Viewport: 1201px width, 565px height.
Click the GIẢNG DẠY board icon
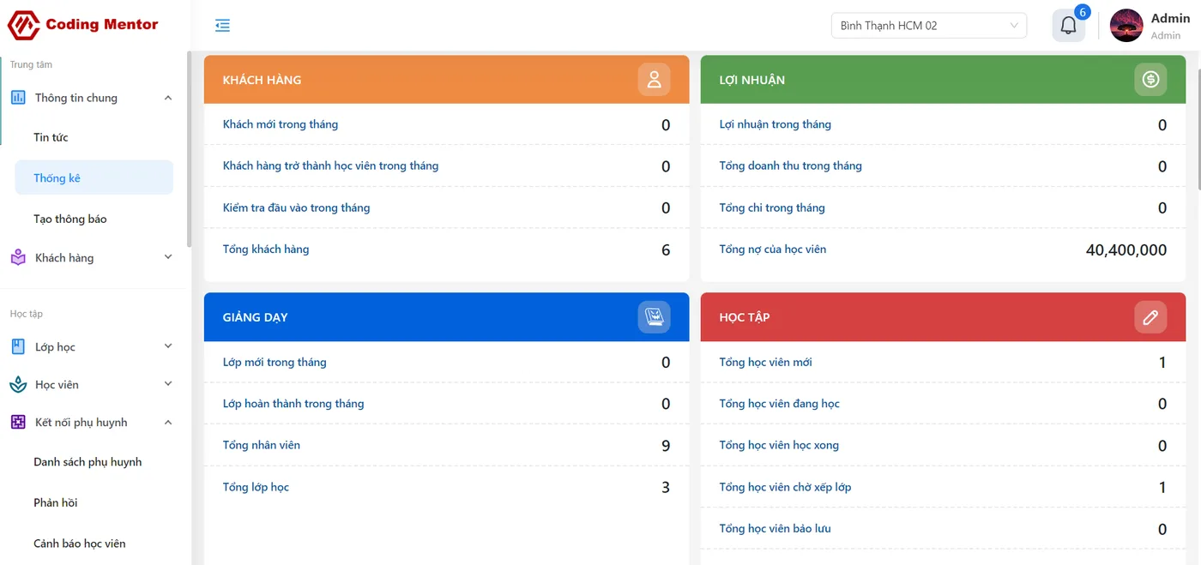(654, 317)
